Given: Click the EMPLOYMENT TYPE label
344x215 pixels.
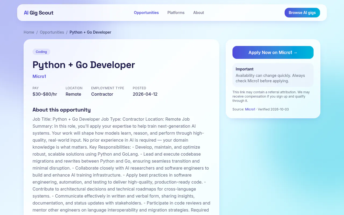Looking at the screenshot, I should click(107, 88).
